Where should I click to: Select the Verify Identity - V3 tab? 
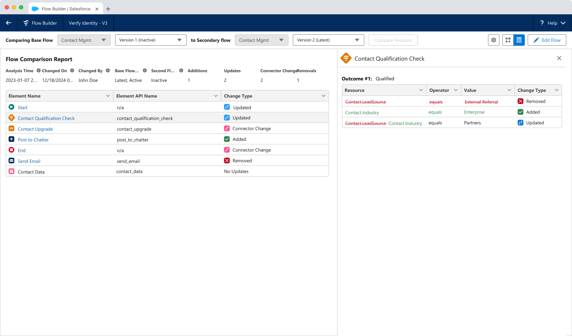[x=88, y=23]
